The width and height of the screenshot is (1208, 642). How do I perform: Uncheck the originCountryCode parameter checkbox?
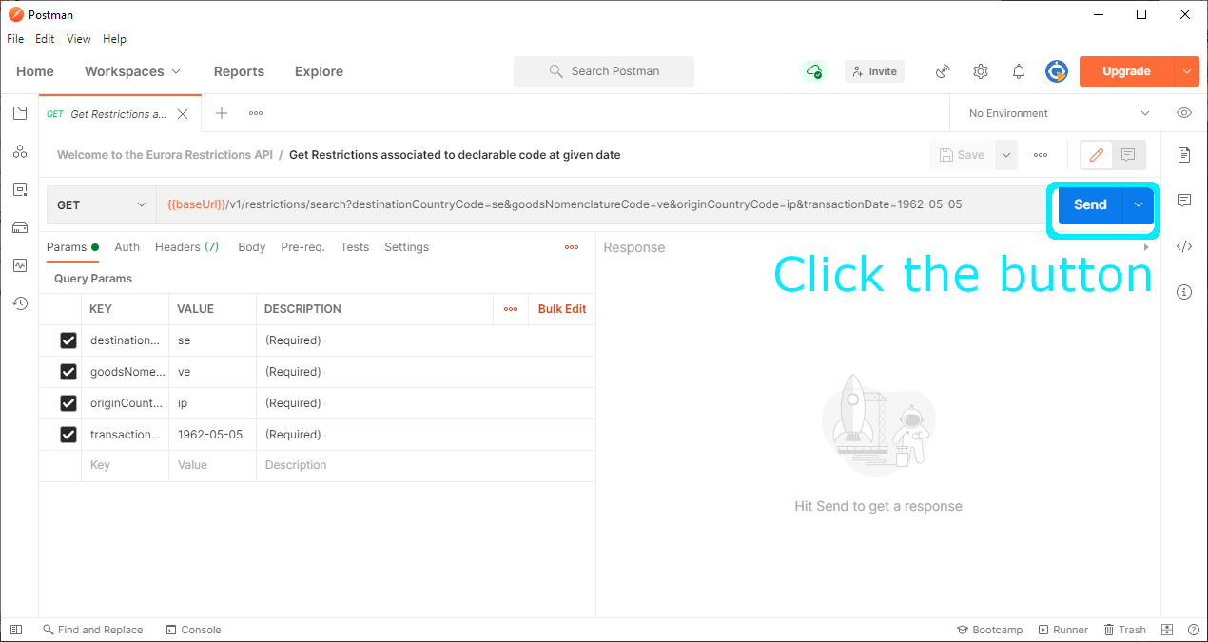[x=68, y=403]
